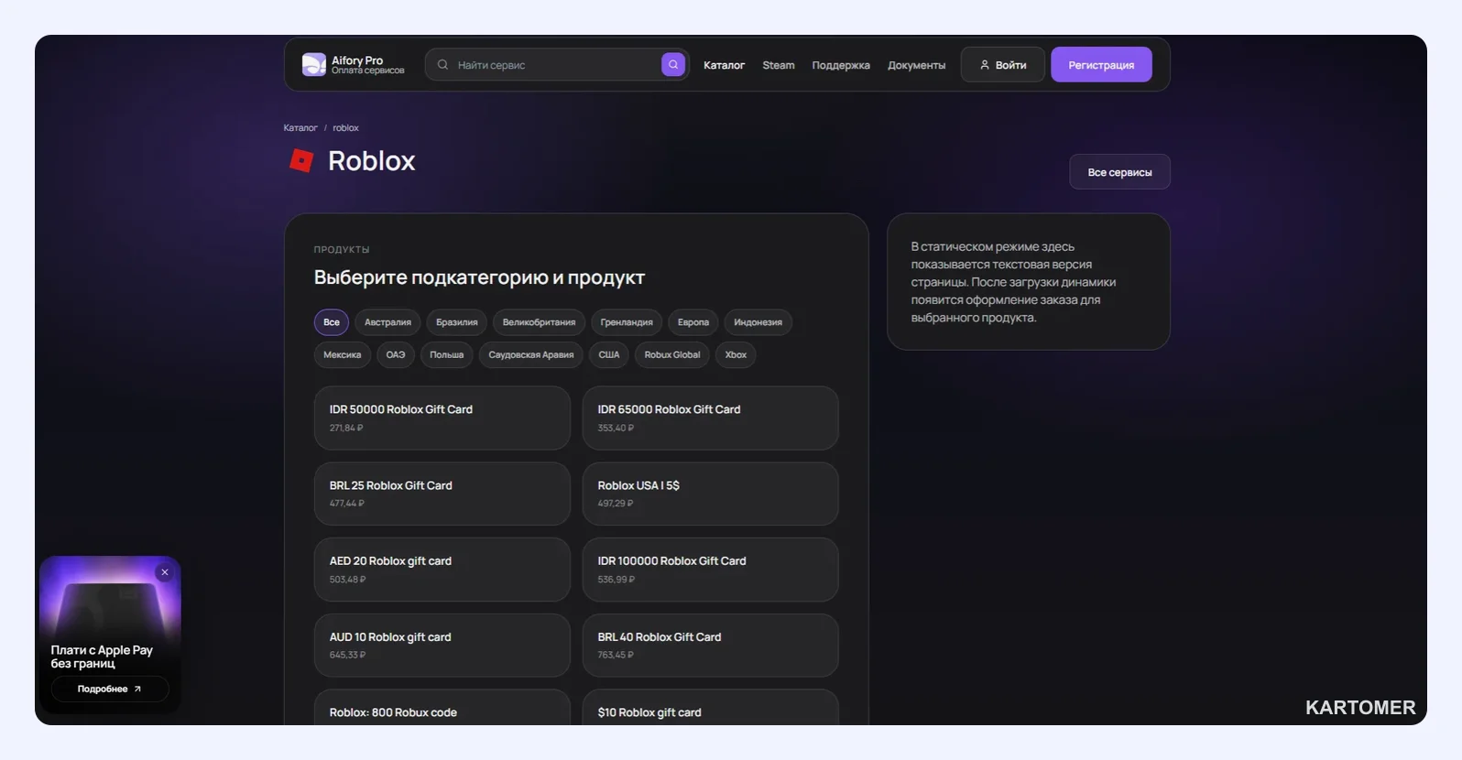The image size is (1462, 760).
Task: Select the ОАЭ filter chip
Action: point(396,355)
